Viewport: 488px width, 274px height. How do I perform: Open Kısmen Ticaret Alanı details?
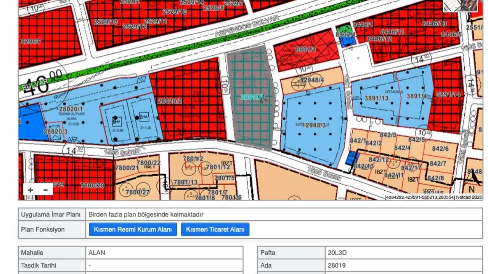tap(215, 229)
